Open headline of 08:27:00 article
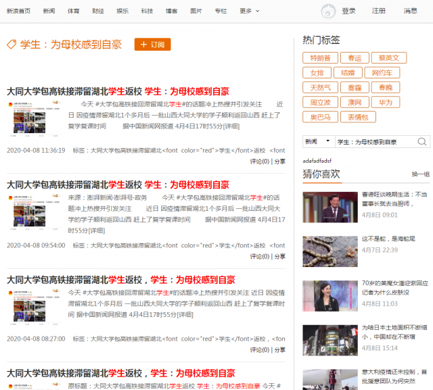 coord(121,280)
